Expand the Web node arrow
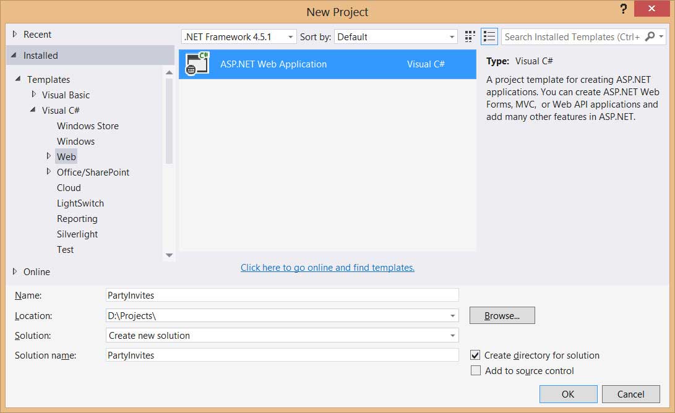Viewport: 675px width, 413px height. 49,156
